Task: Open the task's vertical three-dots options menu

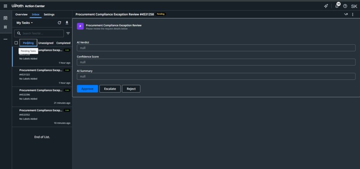Action: coord(353,14)
